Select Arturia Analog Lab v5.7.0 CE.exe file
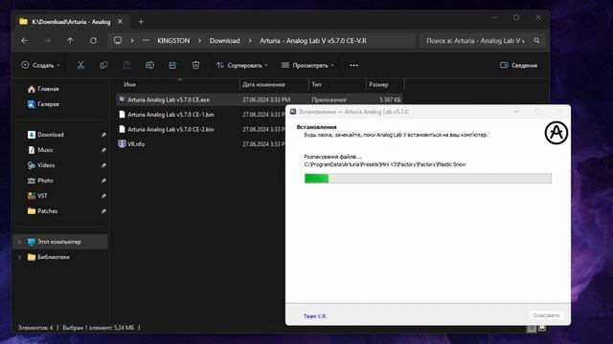 [x=169, y=99]
